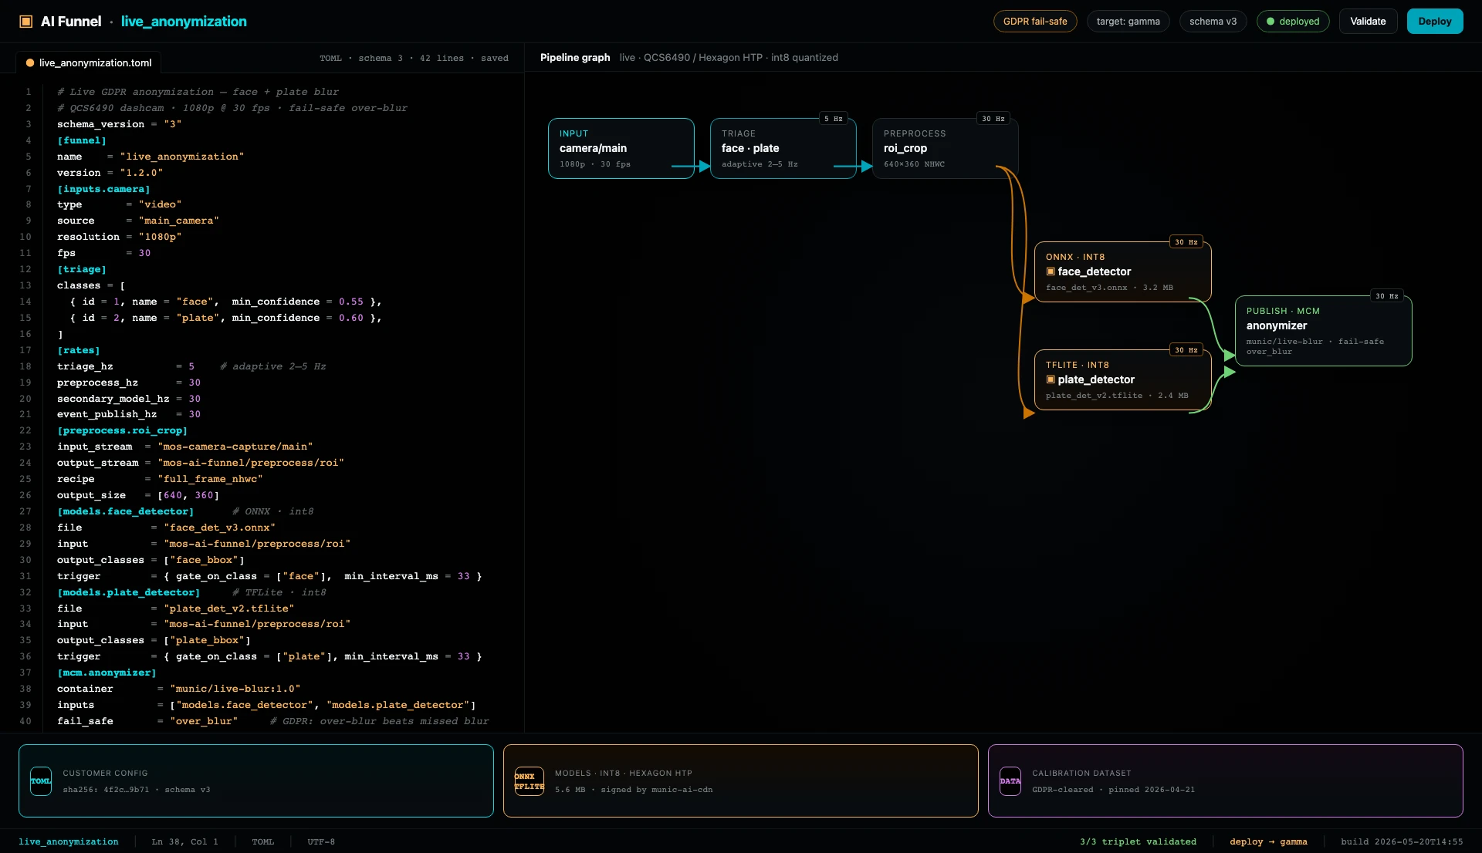
Task: Select the anonymizer PUBLISH node
Action: pyautogui.click(x=1324, y=331)
